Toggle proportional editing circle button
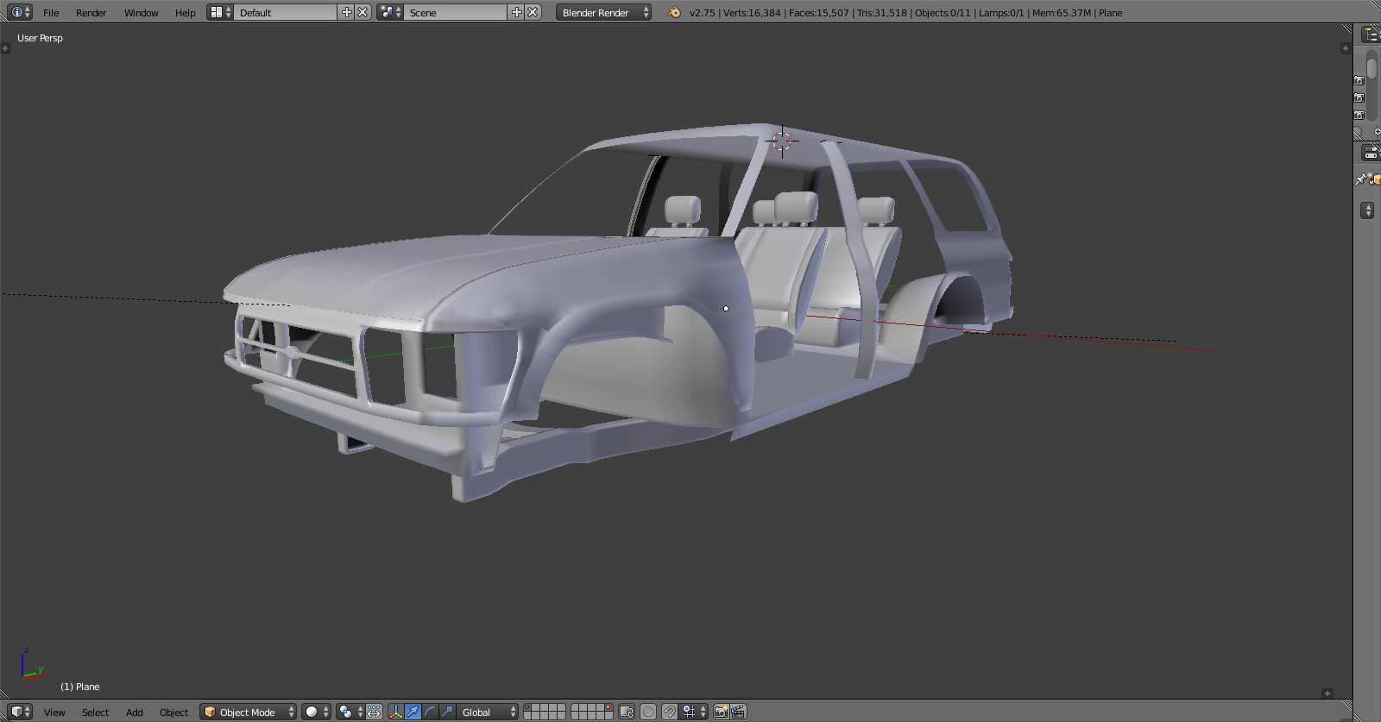1381x722 pixels. pyautogui.click(x=648, y=712)
